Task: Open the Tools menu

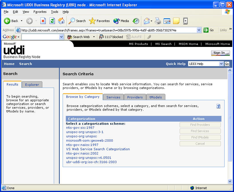Action: [x=55, y=12]
